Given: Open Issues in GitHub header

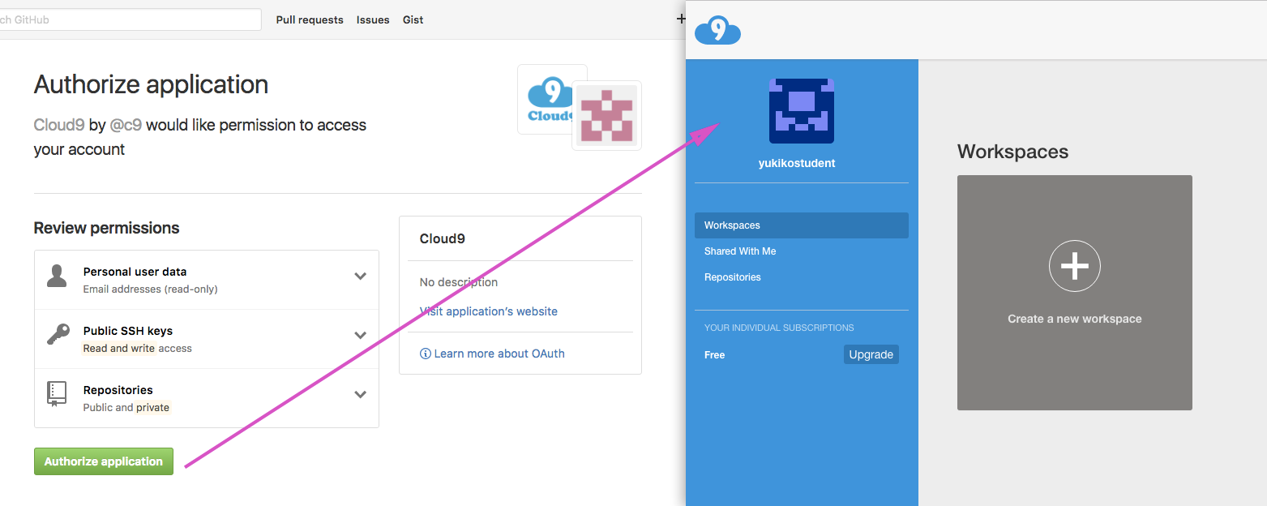Looking at the screenshot, I should tap(373, 19).
